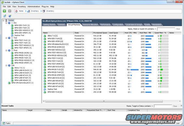Click the scroll right arrow of VM list
The width and height of the screenshot is (184, 126).
(180, 101)
